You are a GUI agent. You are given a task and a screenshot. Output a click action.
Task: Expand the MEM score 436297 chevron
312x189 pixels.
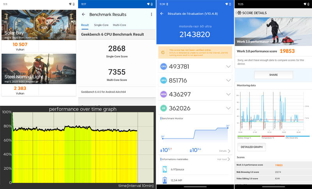228,94
